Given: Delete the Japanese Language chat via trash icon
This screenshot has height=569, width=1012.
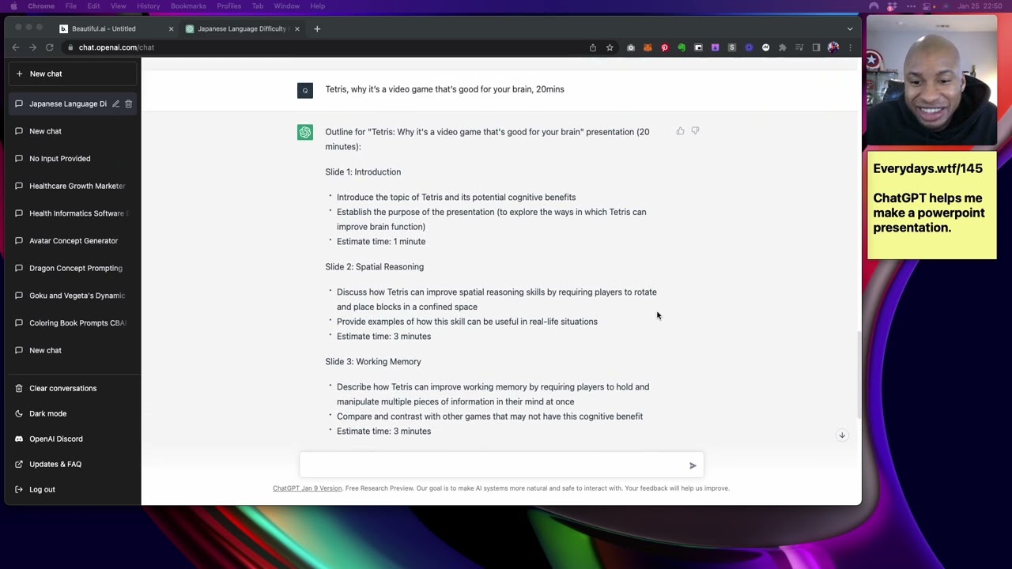Looking at the screenshot, I should point(129,104).
